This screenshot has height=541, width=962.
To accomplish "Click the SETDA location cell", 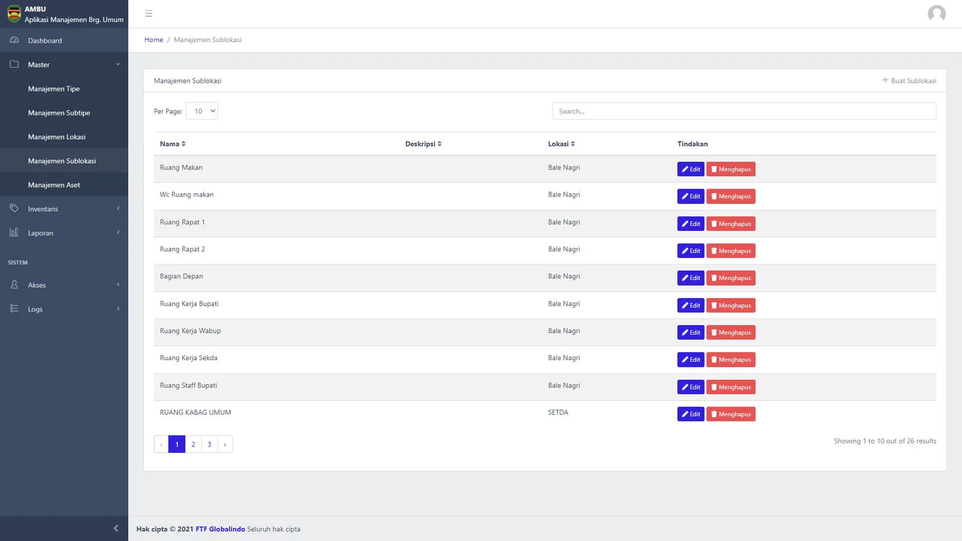I will point(558,412).
